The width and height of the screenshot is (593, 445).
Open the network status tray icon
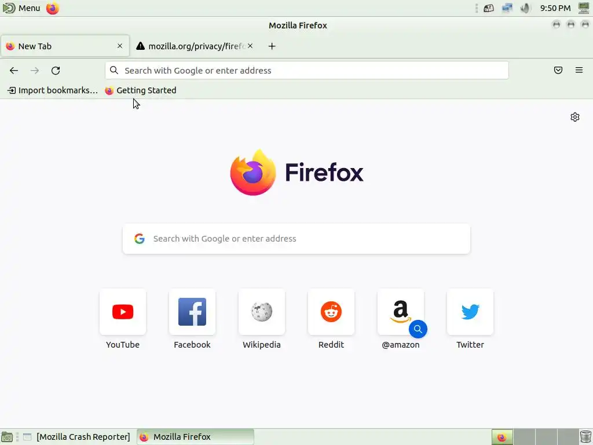pyautogui.click(x=507, y=8)
